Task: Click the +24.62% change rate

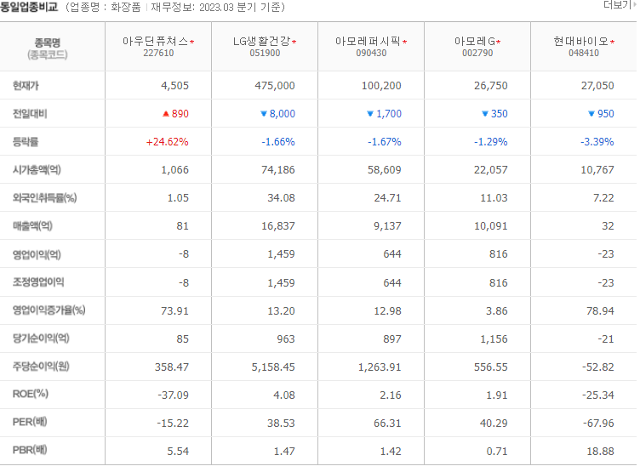Action: (168, 142)
